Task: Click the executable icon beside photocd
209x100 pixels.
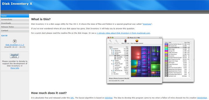Action: (x=115, y=59)
